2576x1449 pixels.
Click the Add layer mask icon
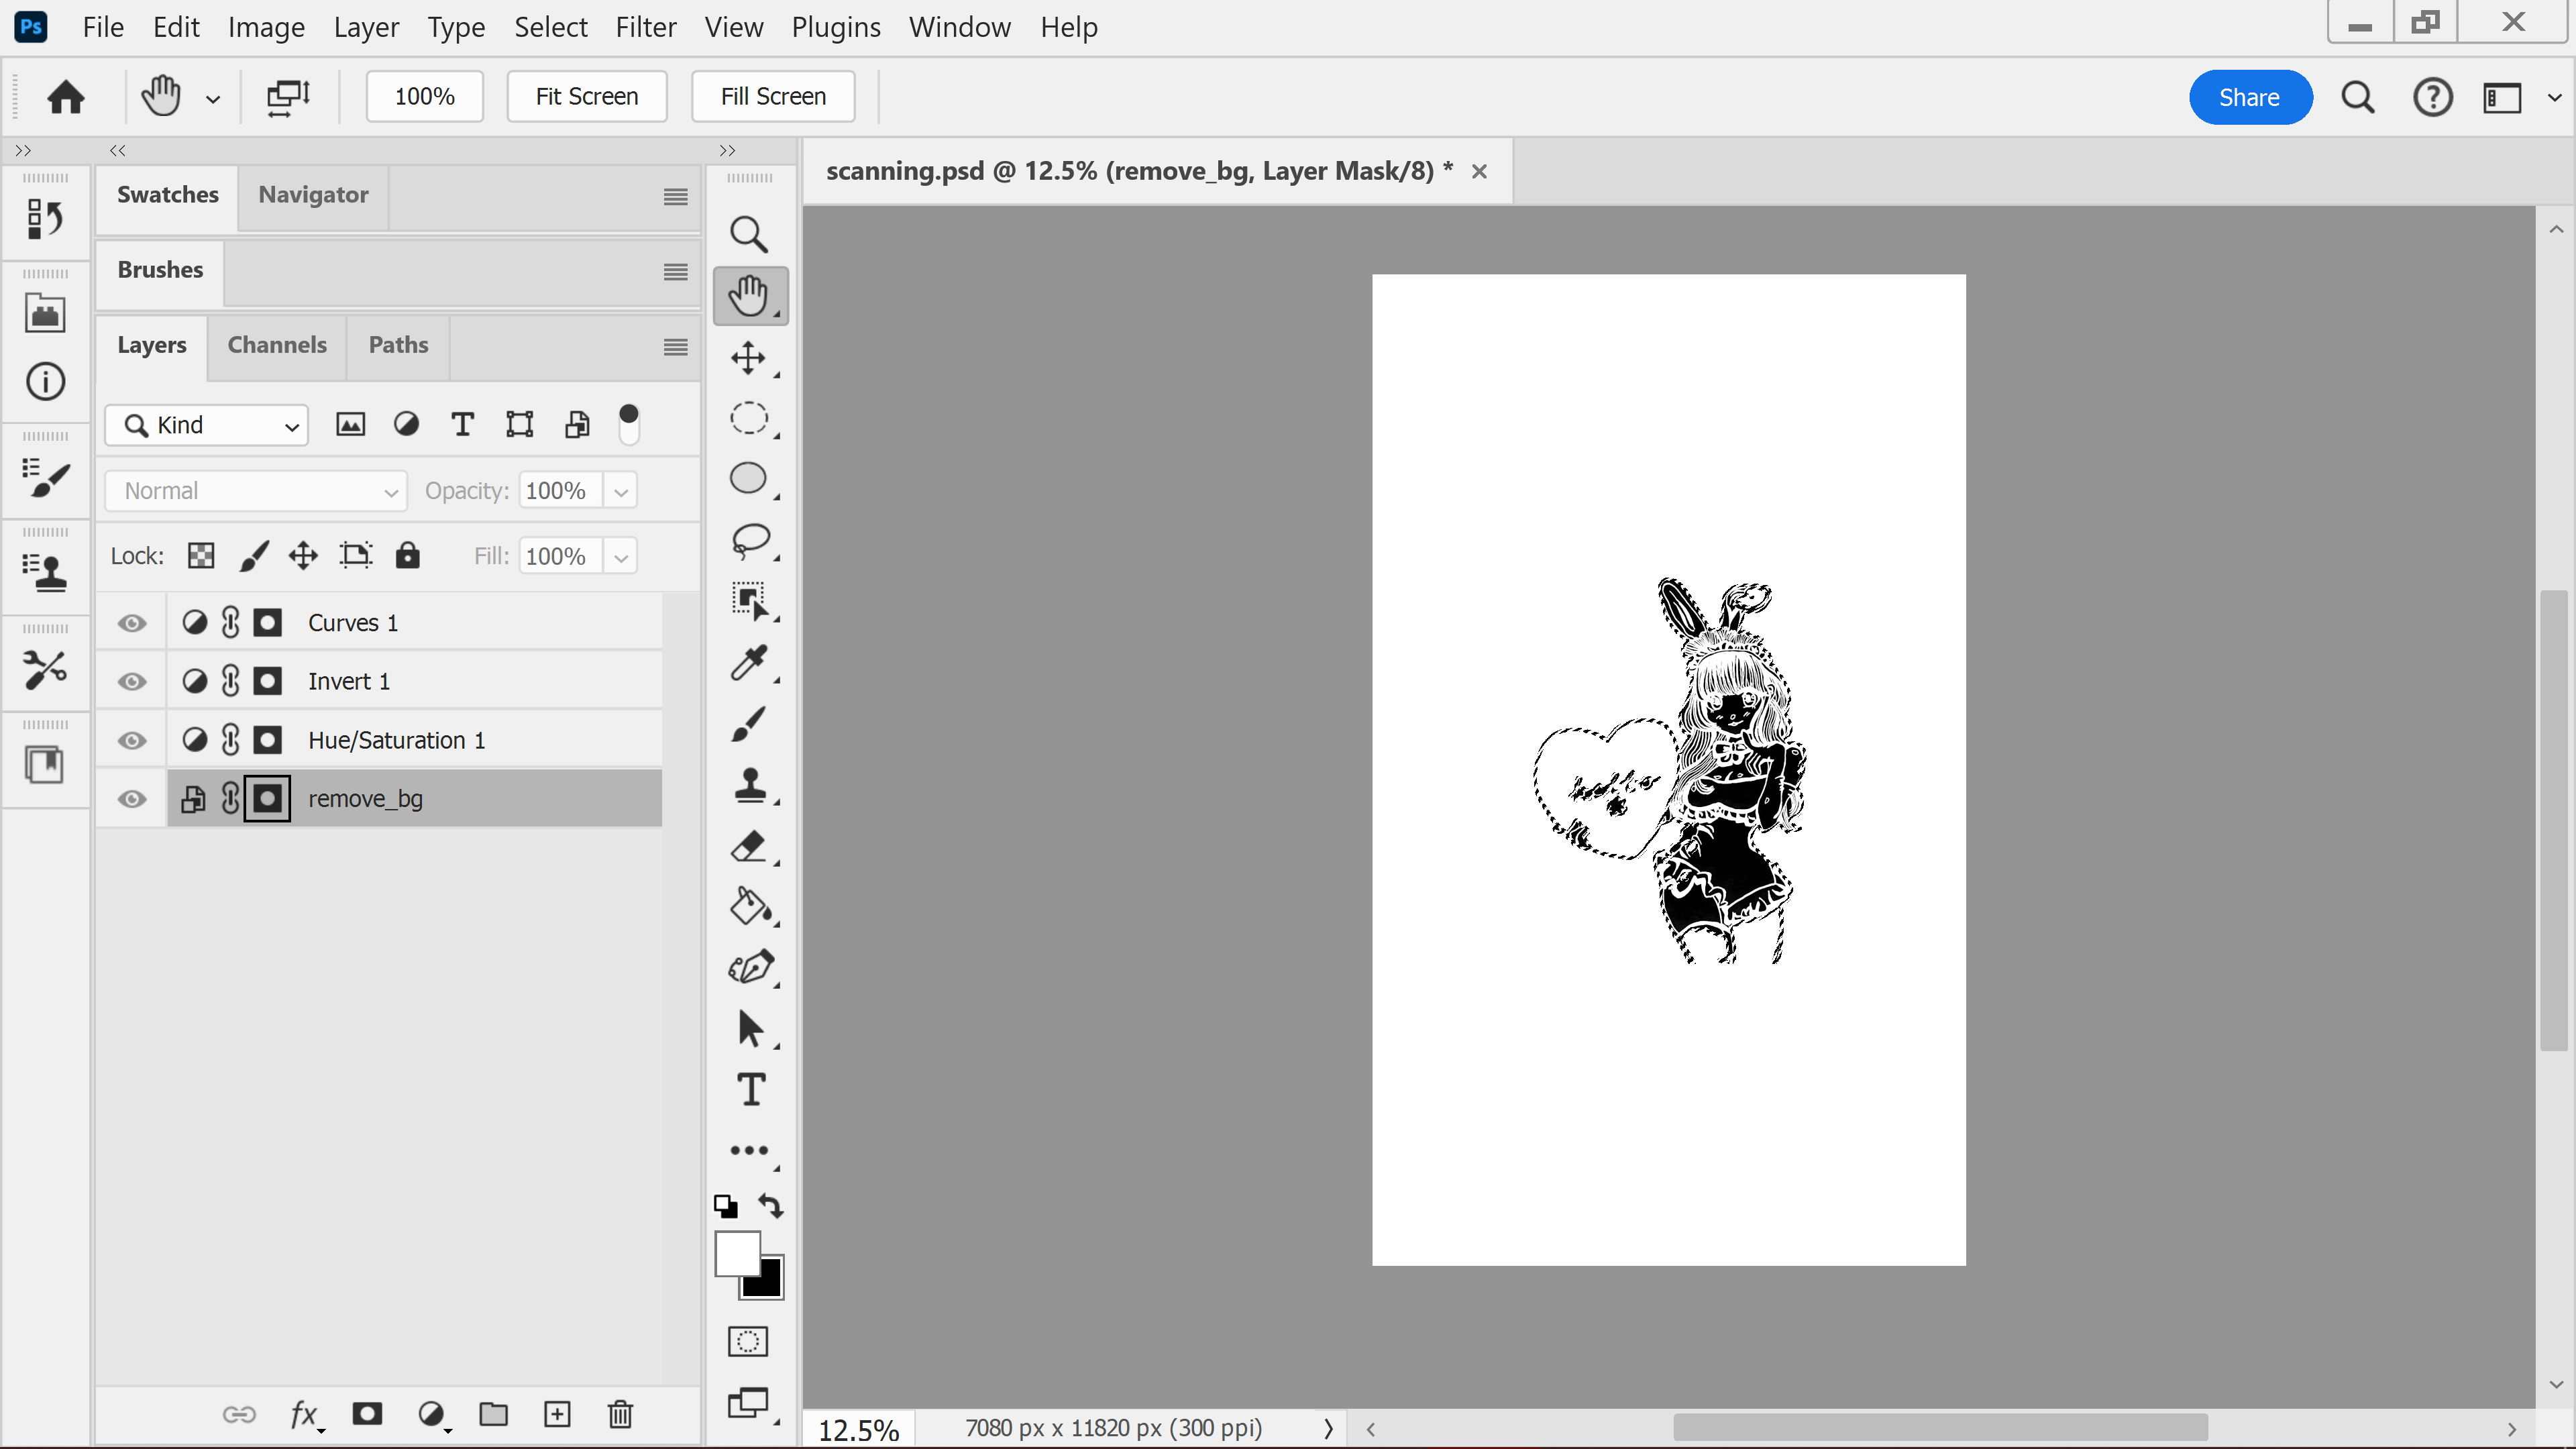tap(367, 1414)
